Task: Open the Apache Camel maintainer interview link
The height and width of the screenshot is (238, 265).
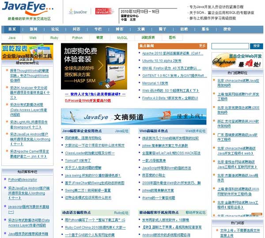Action: point(30,154)
